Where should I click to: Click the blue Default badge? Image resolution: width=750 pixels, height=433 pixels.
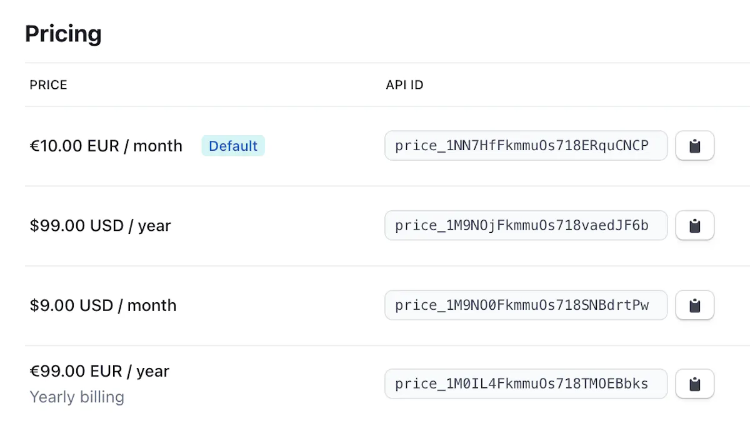point(233,146)
